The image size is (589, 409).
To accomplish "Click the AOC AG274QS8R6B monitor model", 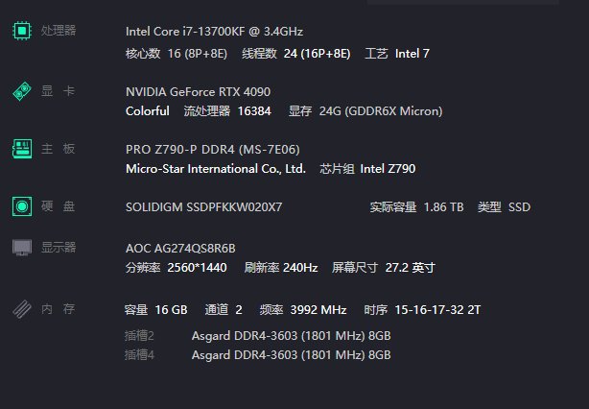I will 180,249.
